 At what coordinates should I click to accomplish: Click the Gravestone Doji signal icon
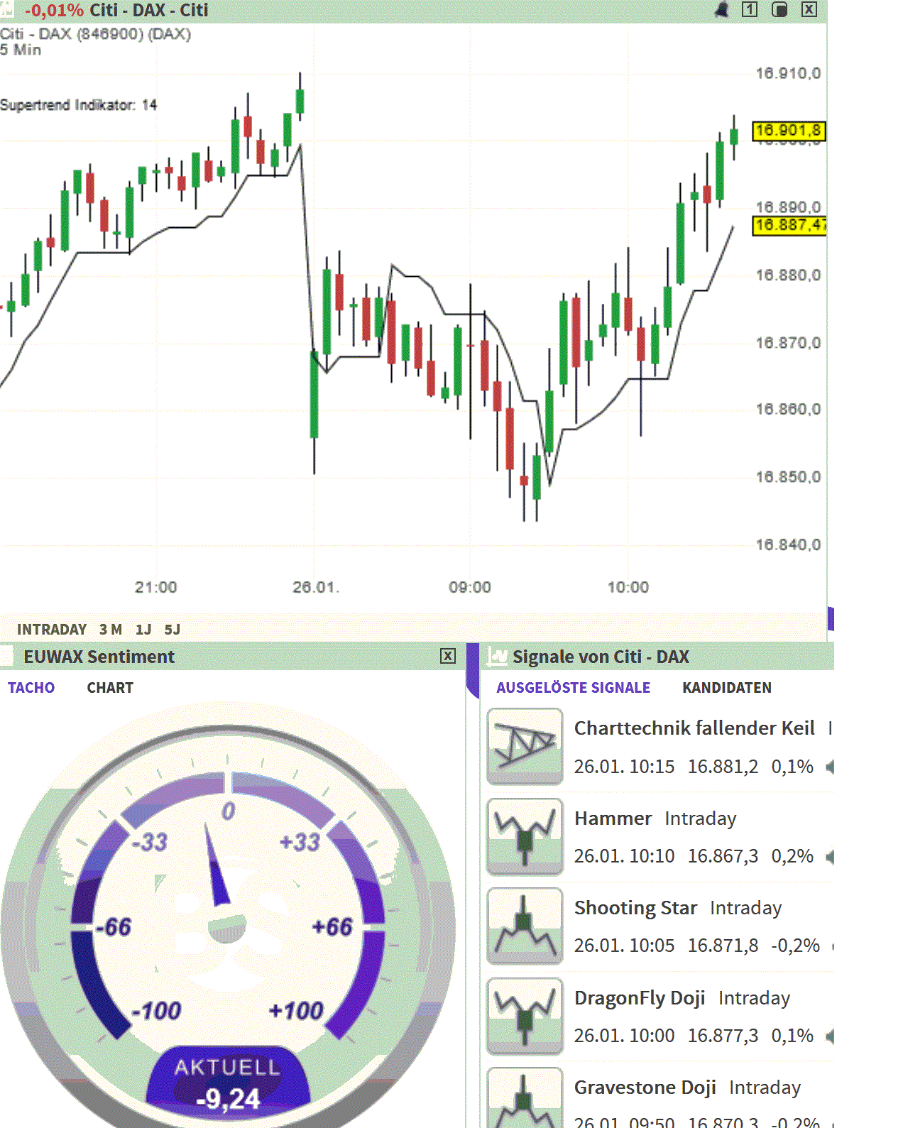click(x=525, y=1097)
